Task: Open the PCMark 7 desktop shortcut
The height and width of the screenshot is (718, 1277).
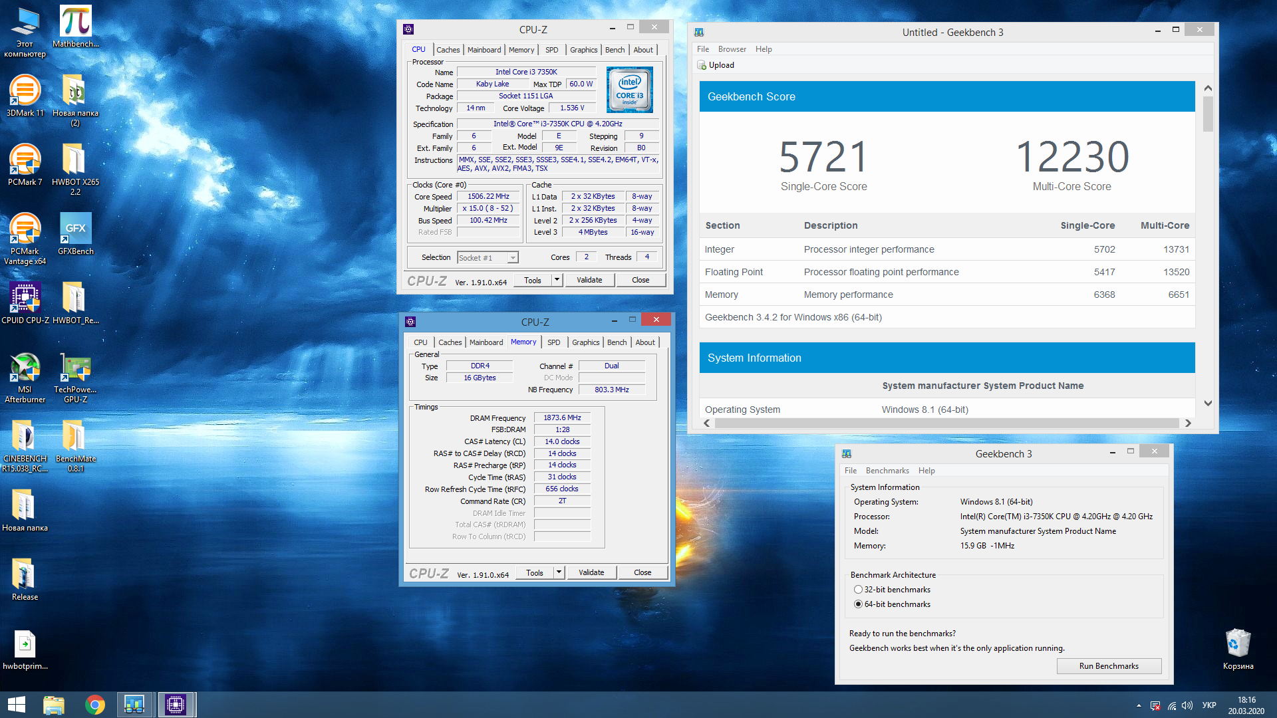Action: pyautogui.click(x=25, y=165)
